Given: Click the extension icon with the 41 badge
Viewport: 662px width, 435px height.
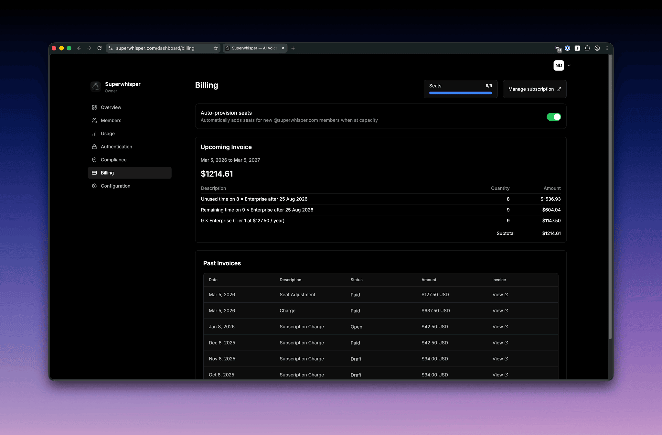Looking at the screenshot, I should pos(558,49).
